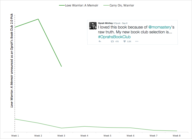Click the vertical Oprah's Book Club annotation text
This screenshot has height=139, width=192.
[12, 61]
